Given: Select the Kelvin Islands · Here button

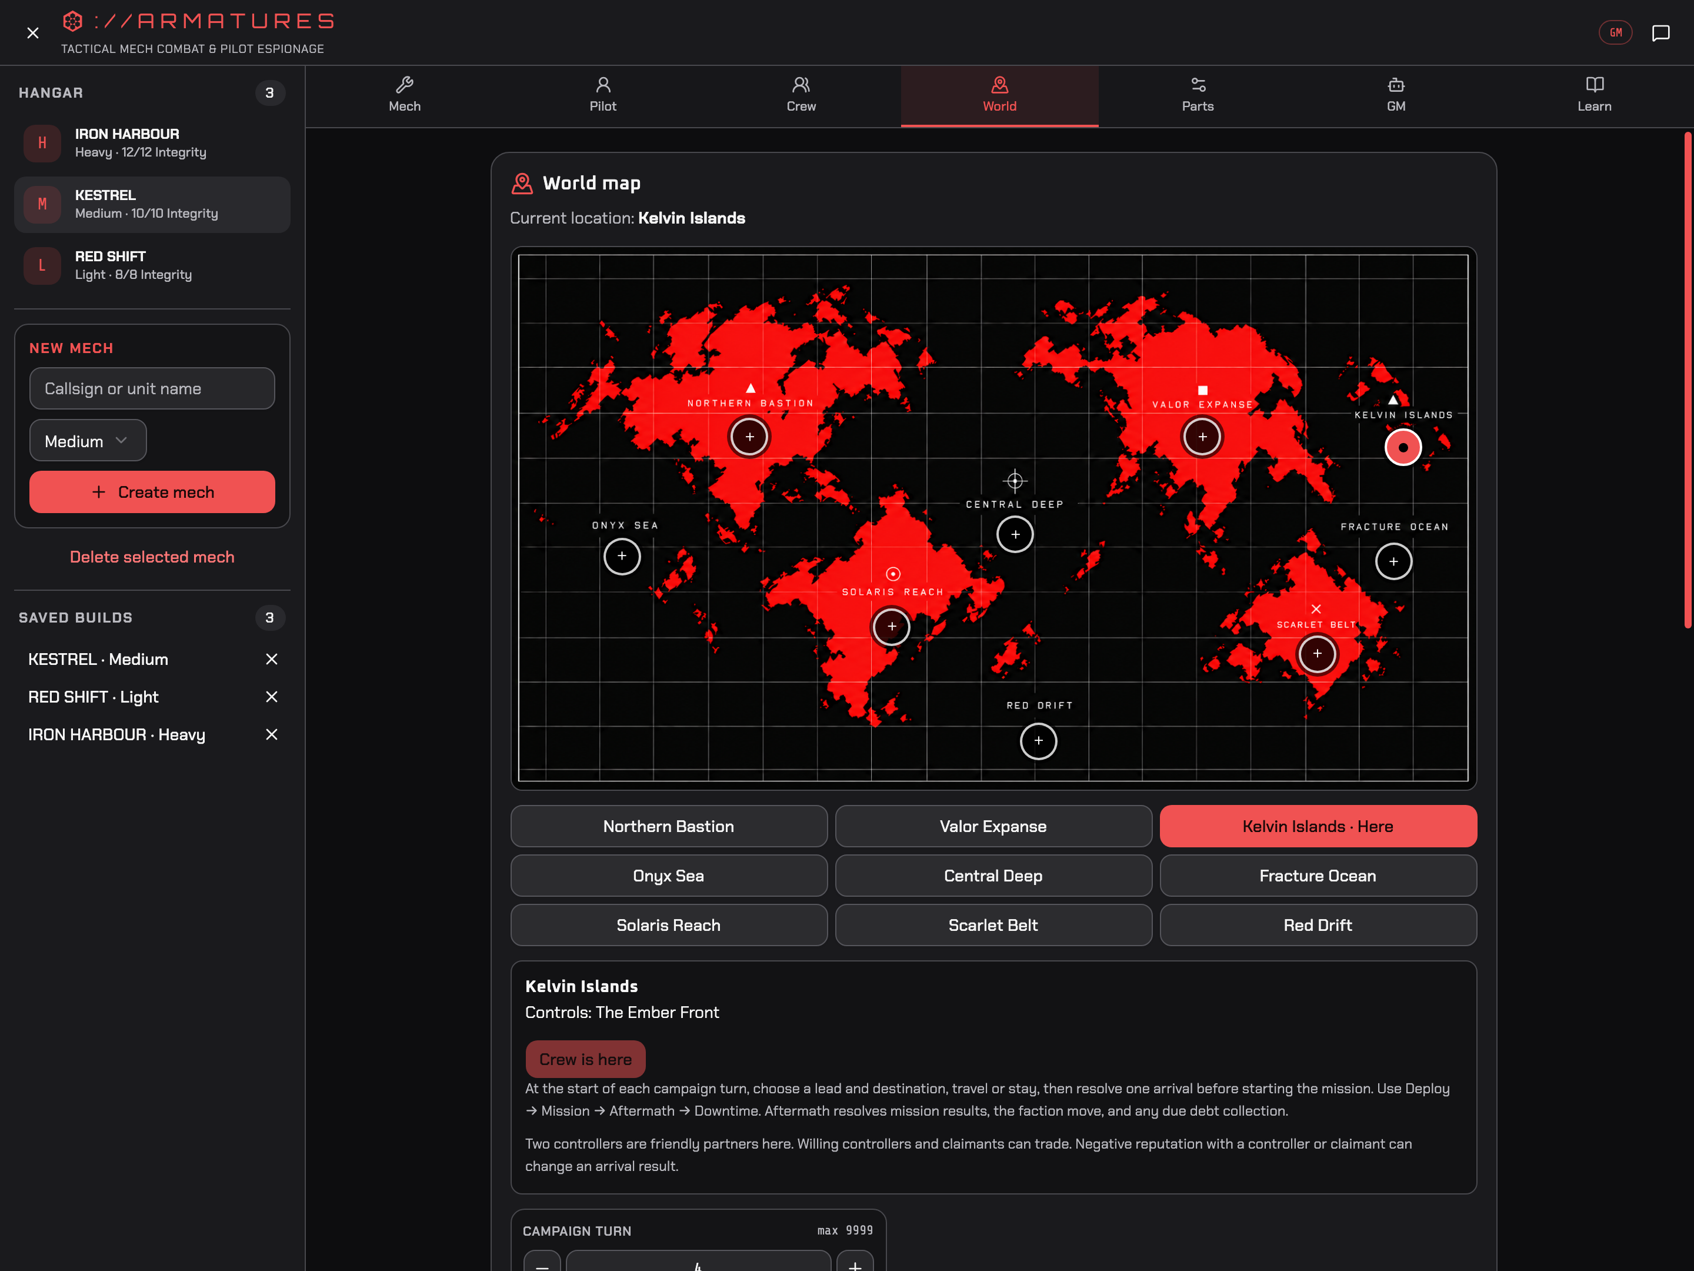Looking at the screenshot, I should pos(1318,826).
